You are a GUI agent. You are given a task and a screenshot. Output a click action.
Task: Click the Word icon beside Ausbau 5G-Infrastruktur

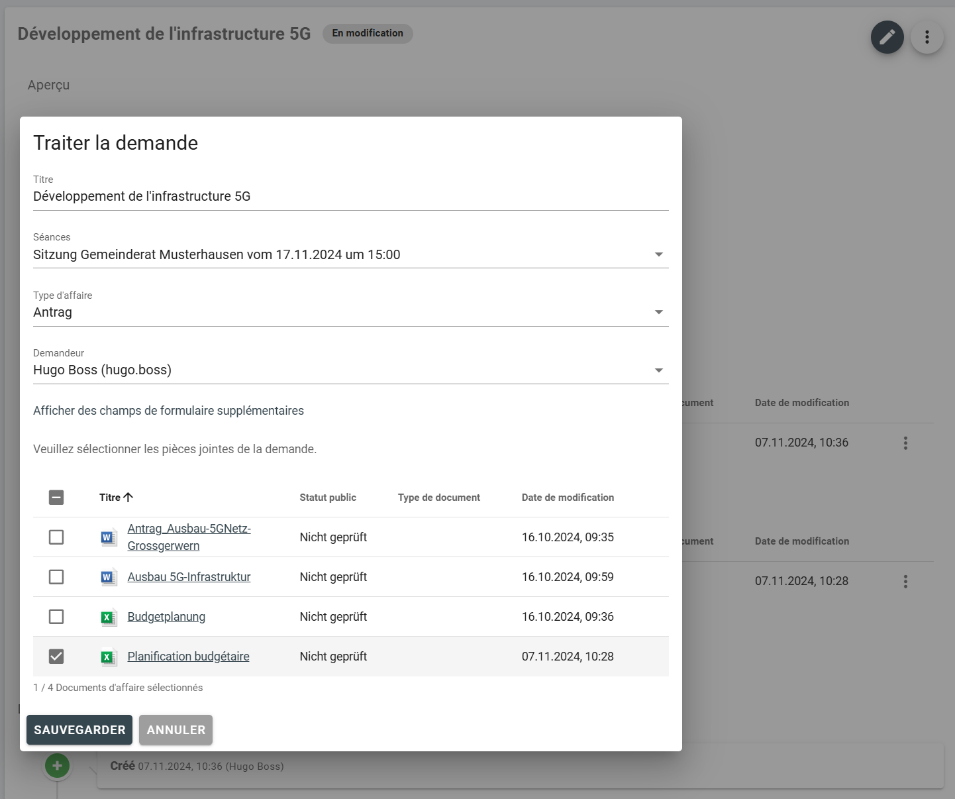pyautogui.click(x=108, y=577)
